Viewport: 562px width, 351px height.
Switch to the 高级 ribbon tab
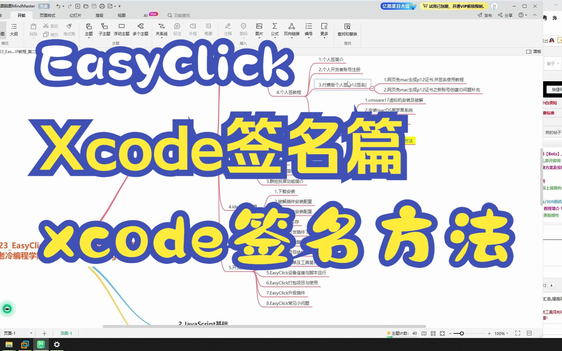tap(100, 15)
